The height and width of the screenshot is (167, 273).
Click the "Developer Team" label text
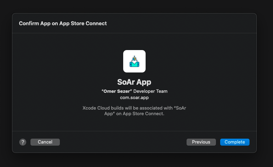[150, 91]
